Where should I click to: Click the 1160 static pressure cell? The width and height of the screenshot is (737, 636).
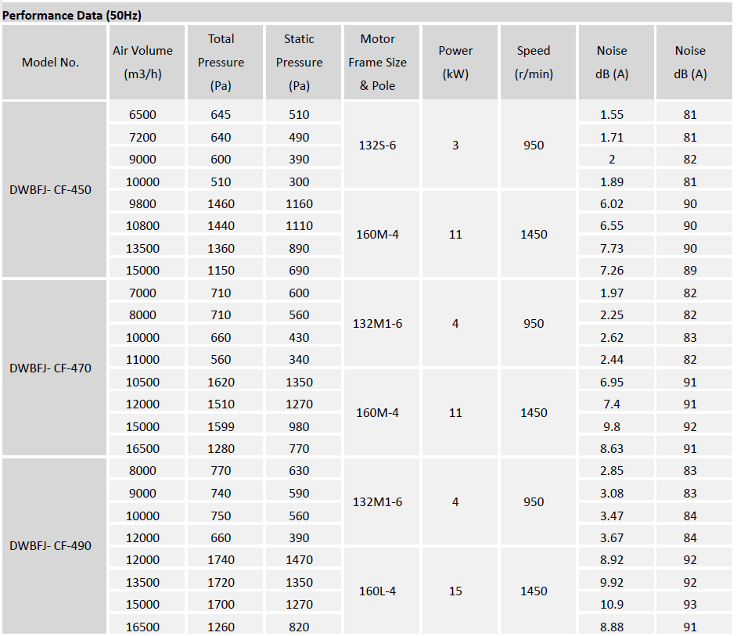[299, 203]
